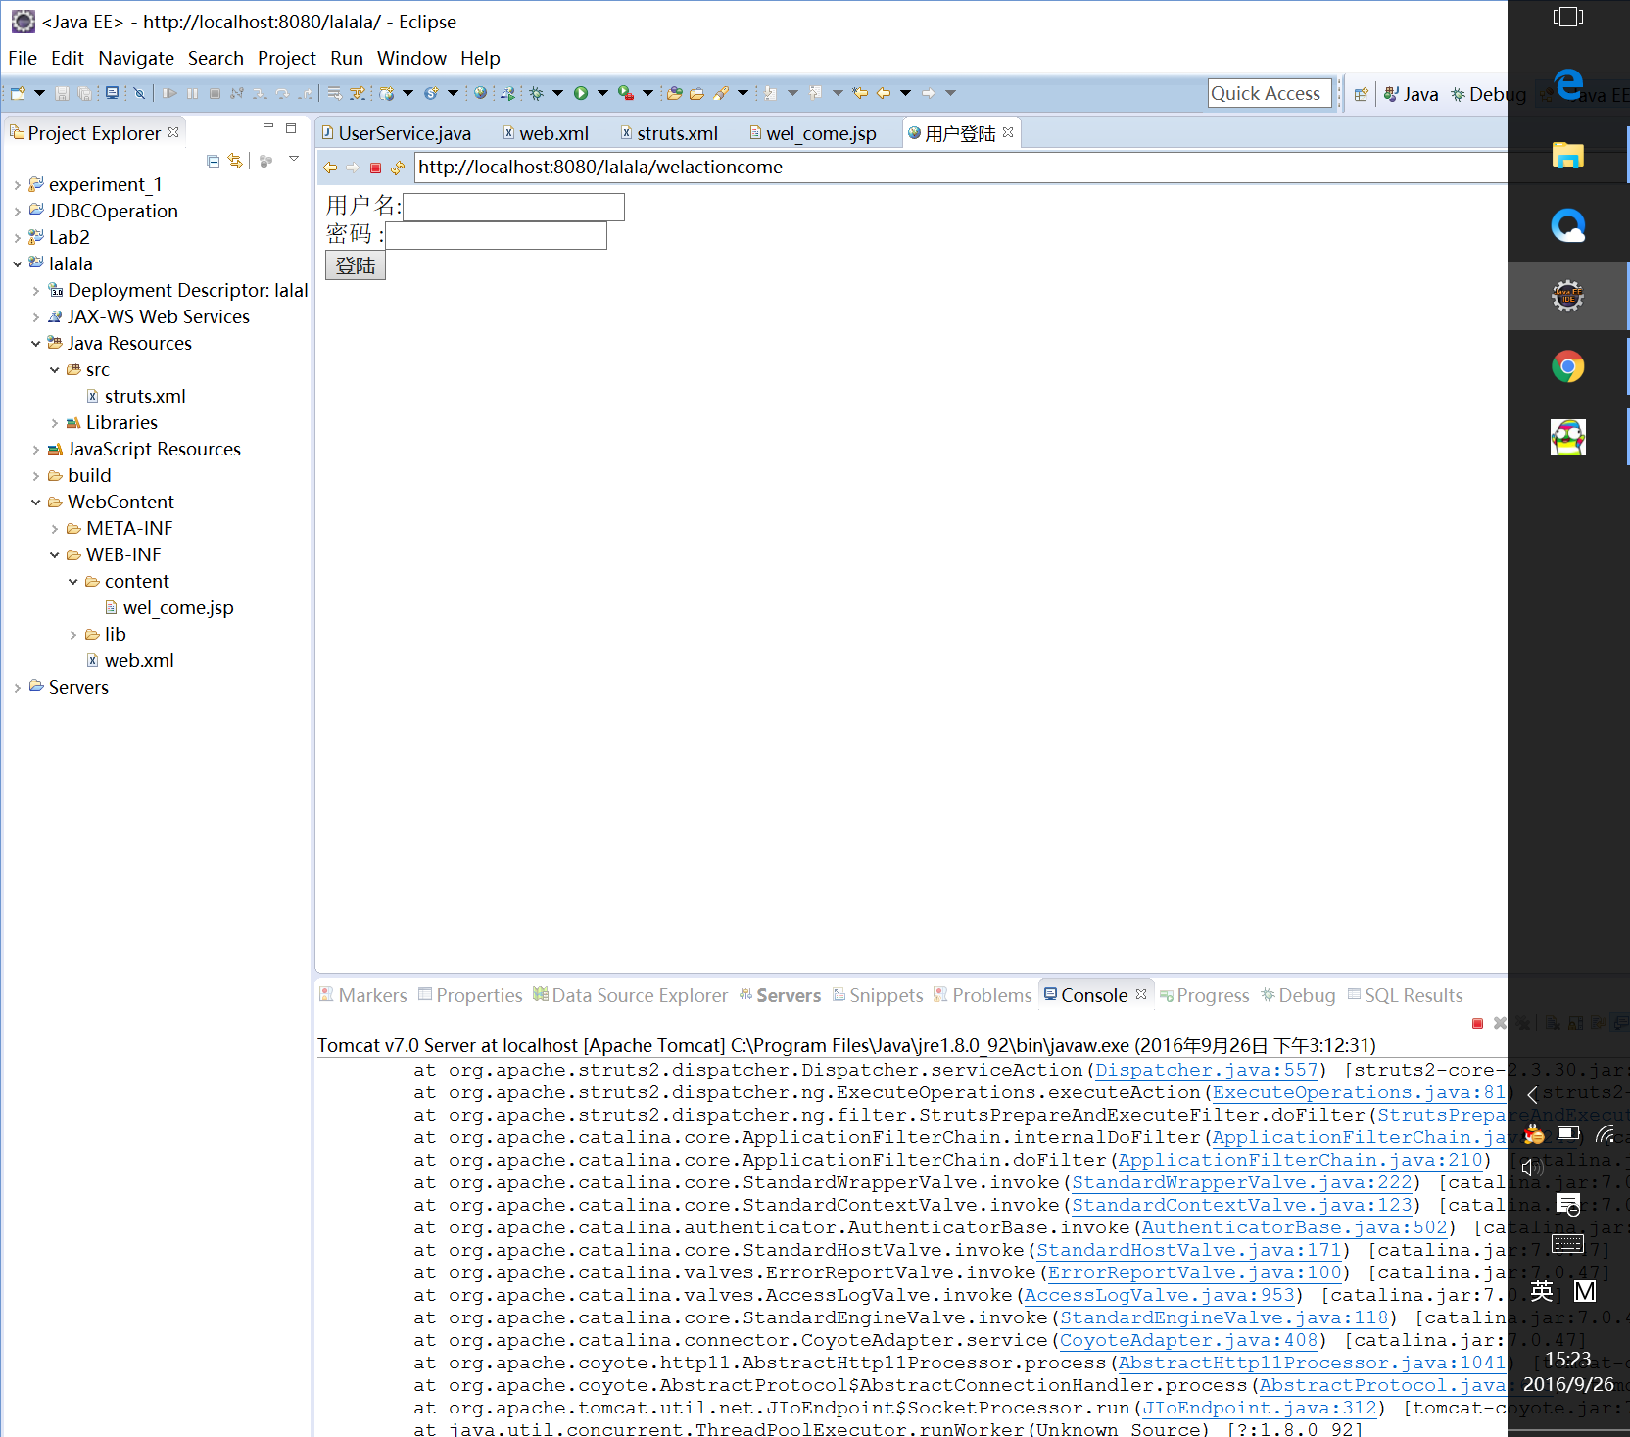Open the Dispatcher.java:557 stack trace link
The width and height of the screenshot is (1630, 1437).
pyautogui.click(x=1206, y=1070)
